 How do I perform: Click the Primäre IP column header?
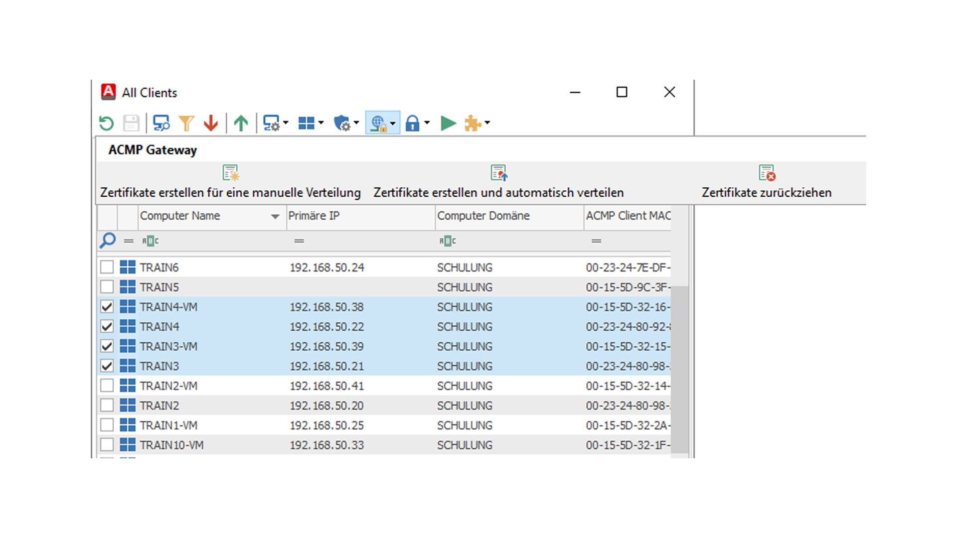click(361, 216)
